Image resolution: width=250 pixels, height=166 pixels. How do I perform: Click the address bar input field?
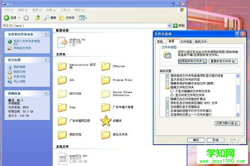(91, 25)
